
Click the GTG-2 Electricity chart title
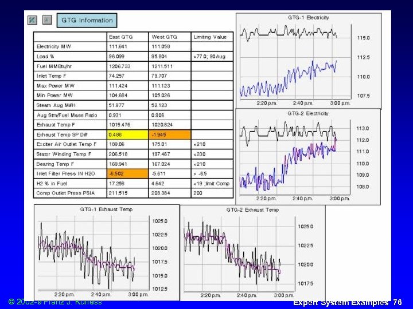click(x=308, y=113)
